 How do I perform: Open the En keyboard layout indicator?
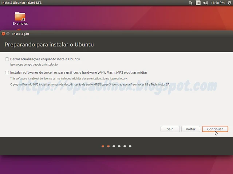tap(198, 3)
